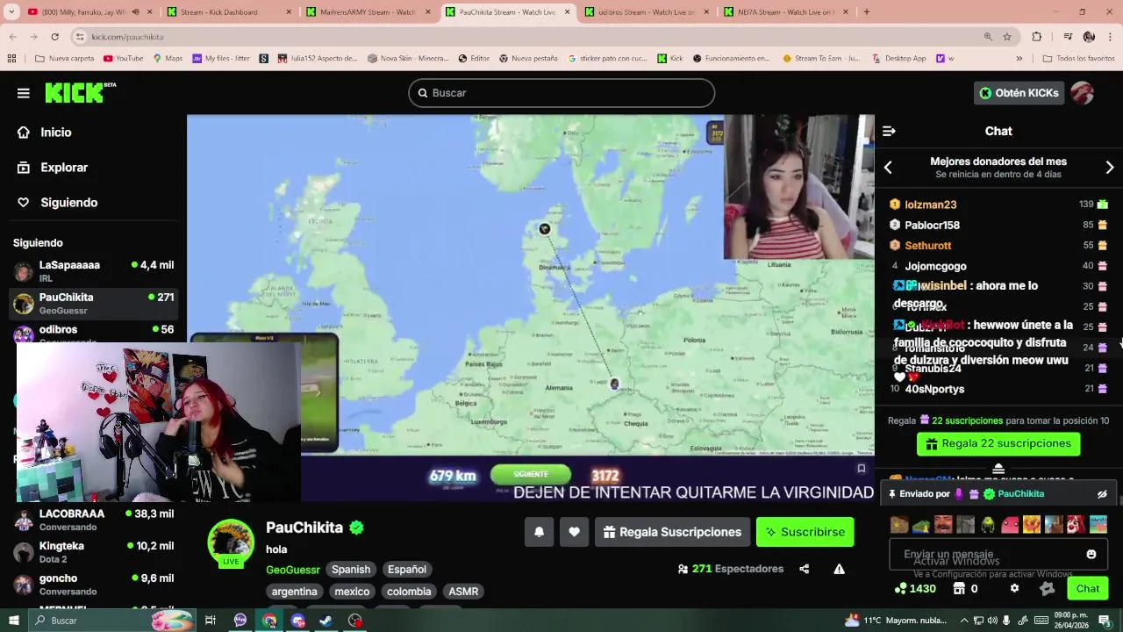Report stream with warning triangle icon
This screenshot has width=1123, height=632.
pyautogui.click(x=839, y=569)
